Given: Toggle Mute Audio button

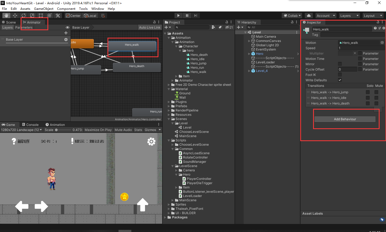Looking at the screenshot, I should [x=123, y=130].
